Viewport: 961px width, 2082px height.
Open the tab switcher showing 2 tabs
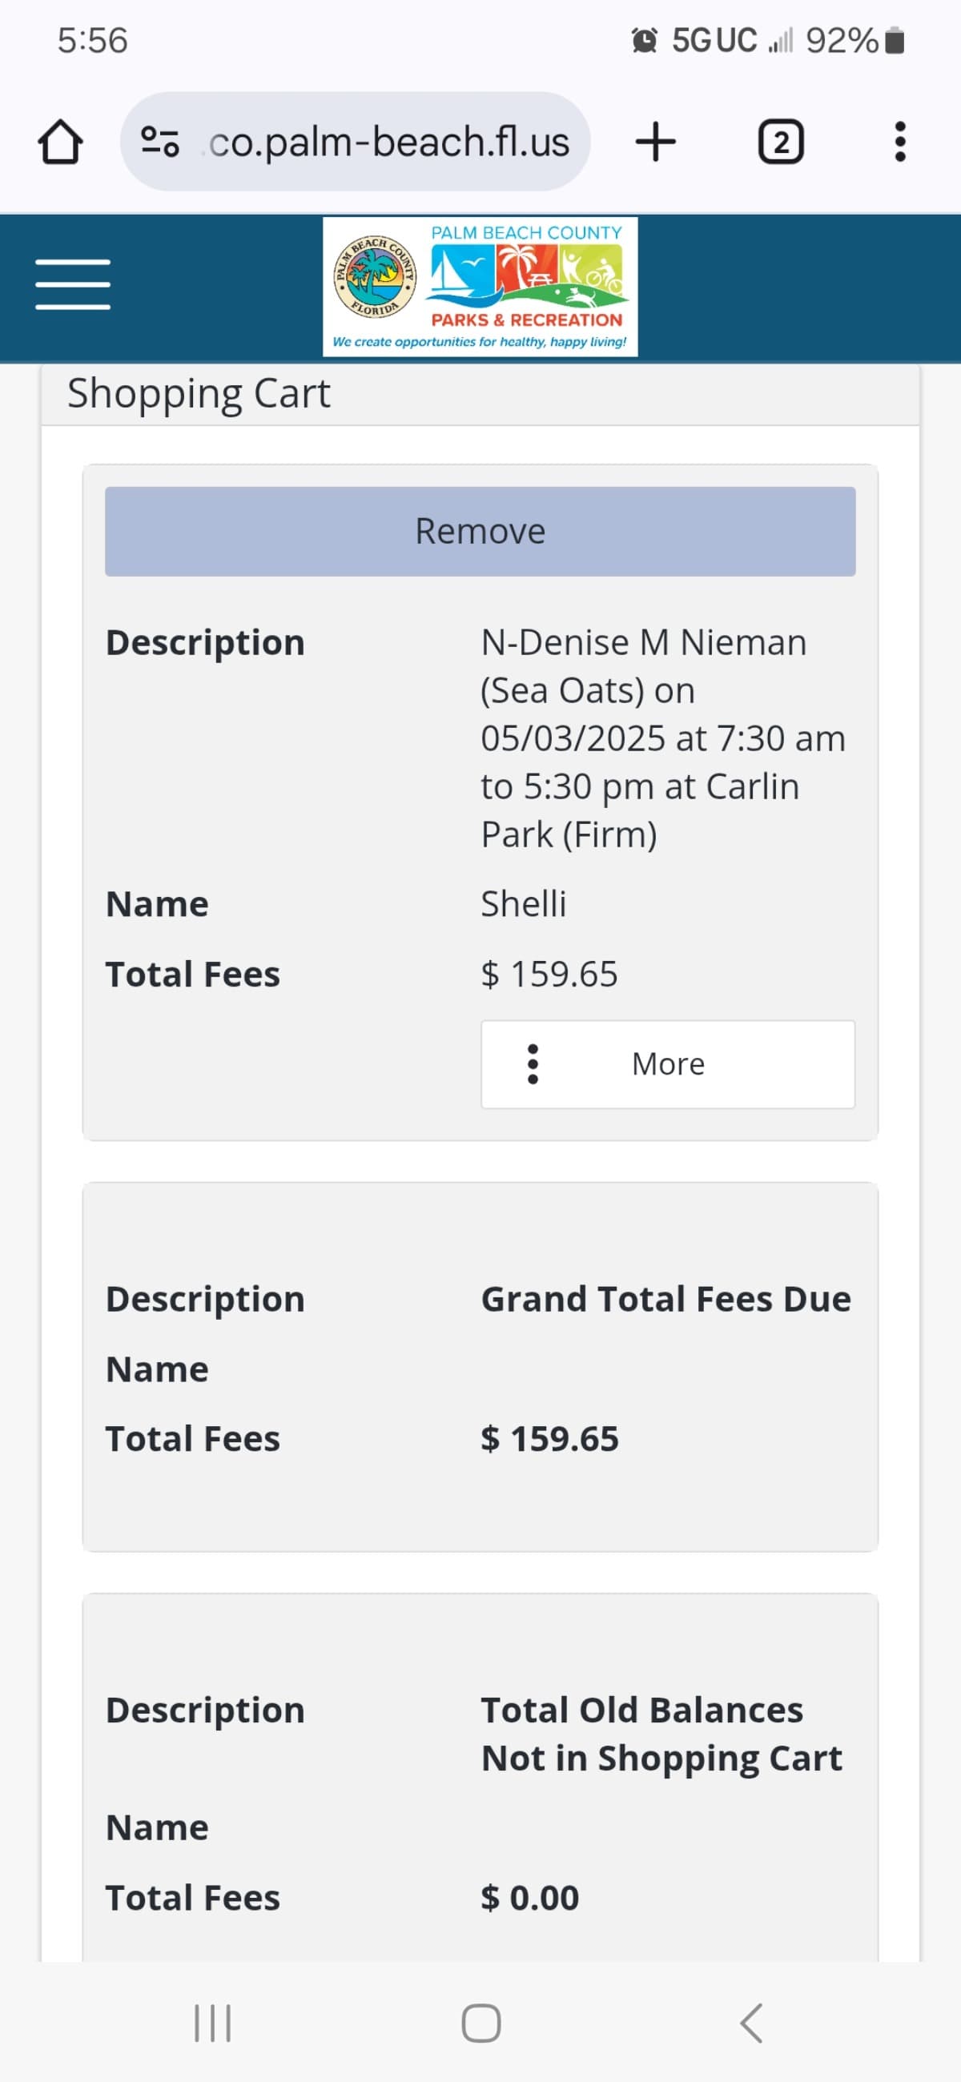coord(781,143)
